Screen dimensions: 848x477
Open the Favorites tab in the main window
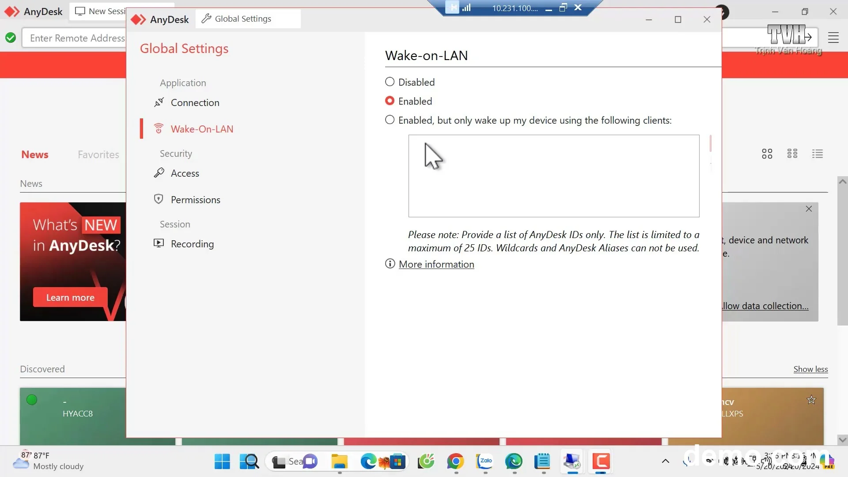coord(98,155)
